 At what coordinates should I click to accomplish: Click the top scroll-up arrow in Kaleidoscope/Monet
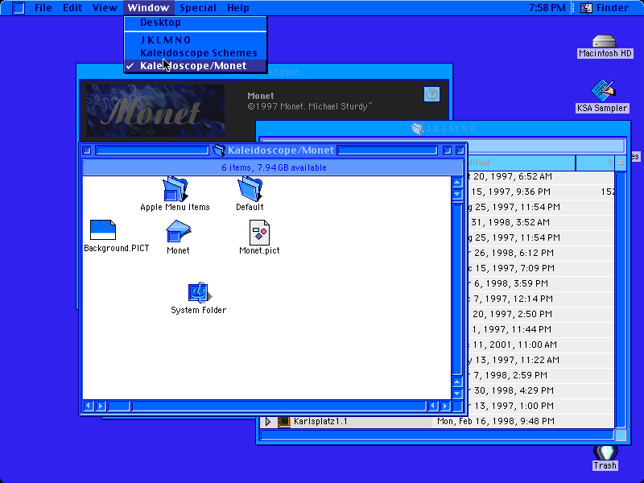tap(457, 182)
